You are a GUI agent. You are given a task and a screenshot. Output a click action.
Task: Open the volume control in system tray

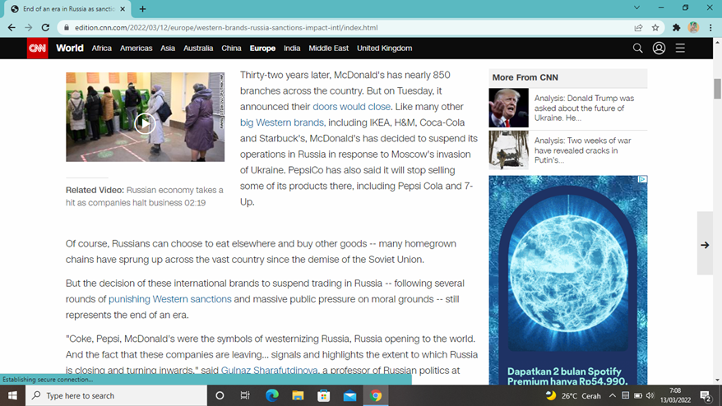point(650,395)
